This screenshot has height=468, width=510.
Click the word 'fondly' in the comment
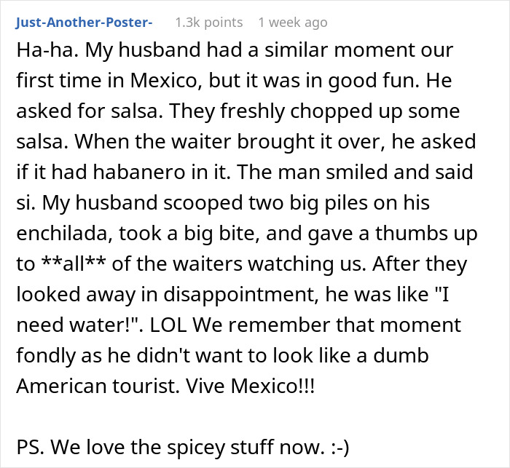(45, 356)
